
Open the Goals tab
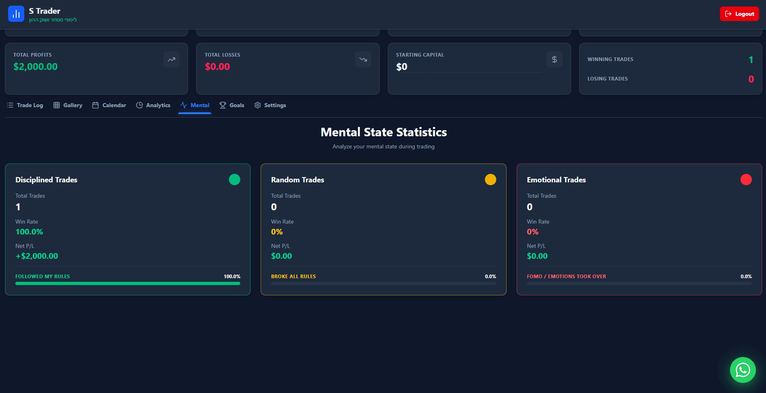232,105
